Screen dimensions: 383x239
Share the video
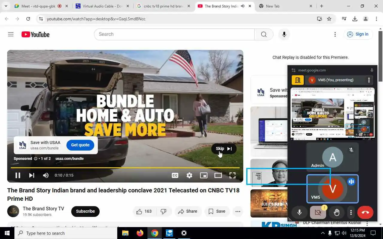[188, 211]
